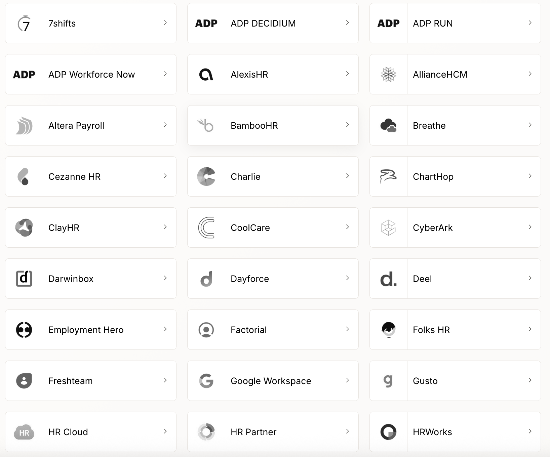The image size is (550, 457).
Task: Click the BambooHR leaf logo icon
Action: point(206,126)
